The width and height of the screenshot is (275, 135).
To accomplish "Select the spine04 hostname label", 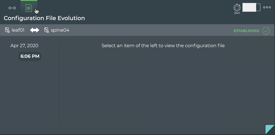I will pos(60,30).
